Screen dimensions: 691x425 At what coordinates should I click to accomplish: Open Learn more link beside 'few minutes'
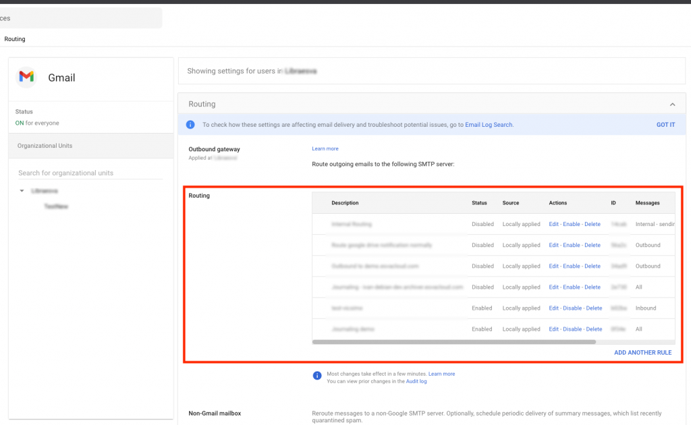click(x=441, y=374)
